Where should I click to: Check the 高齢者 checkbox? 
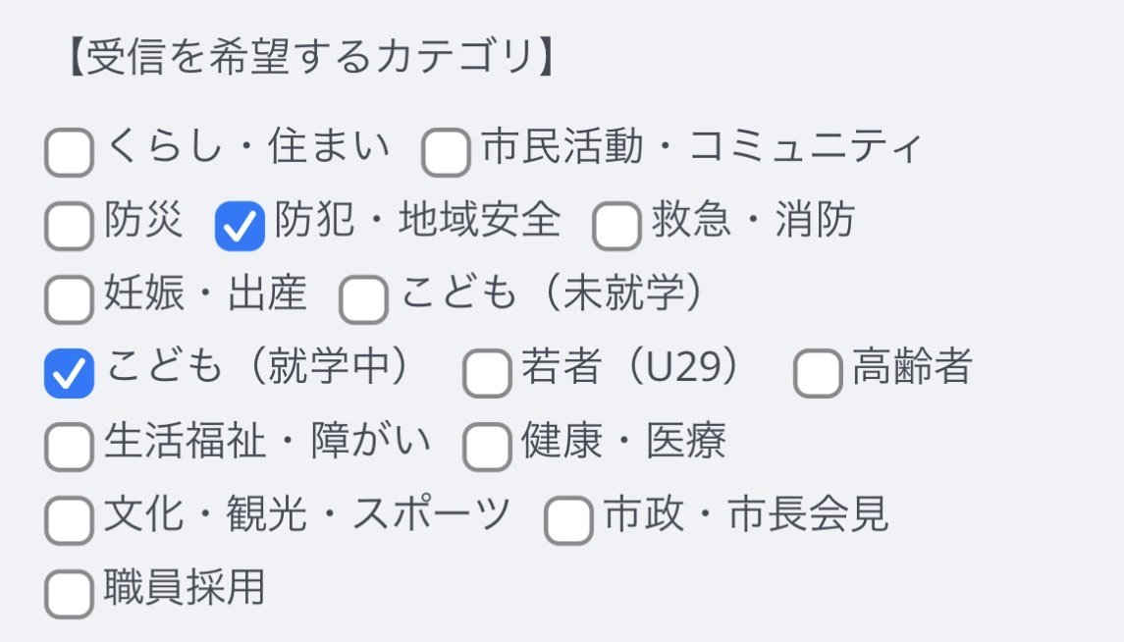818,374
